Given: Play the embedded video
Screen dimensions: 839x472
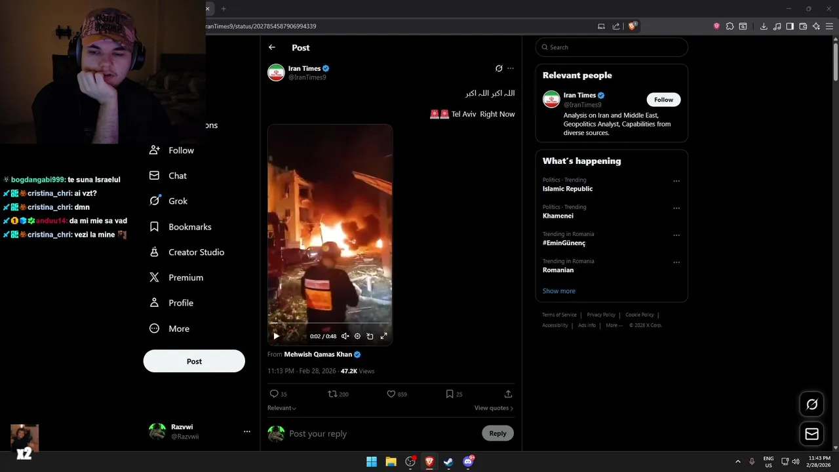Looking at the screenshot, I should point(276,336).
